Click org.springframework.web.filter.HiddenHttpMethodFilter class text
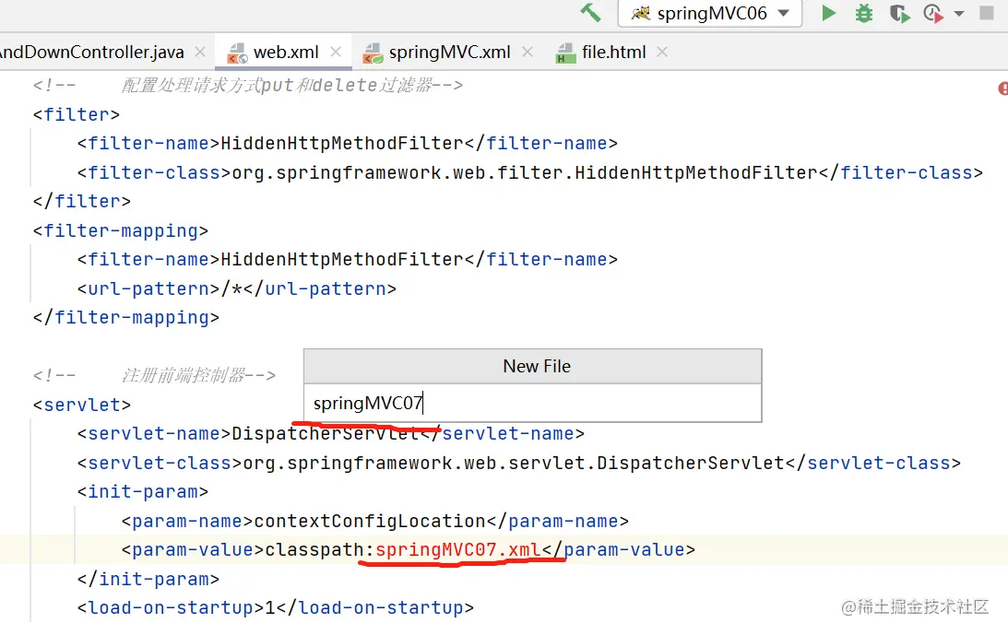The width and height of the screenshot is (1008, 635). point(526,173)
